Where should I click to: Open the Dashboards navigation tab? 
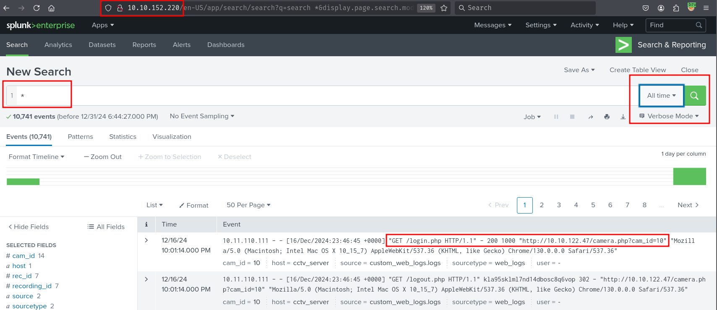226,45
